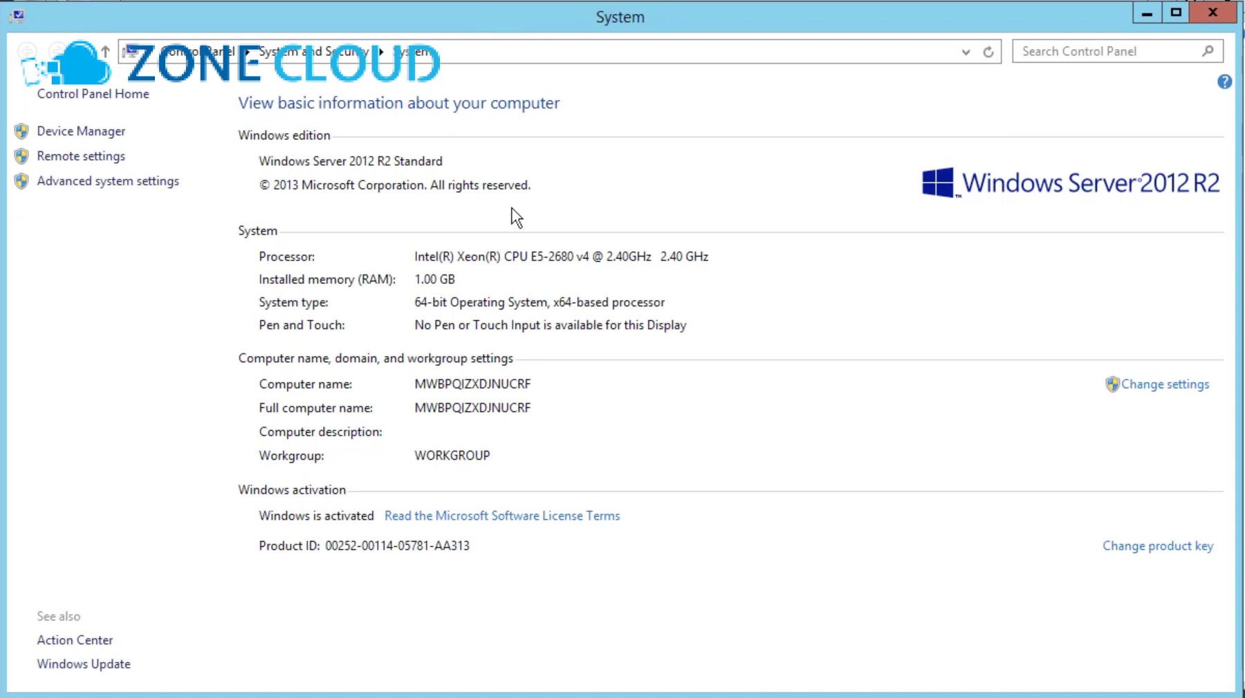Click the shield icon beside Remote settings
This screenshot has height=698, width=1245.
21,156
